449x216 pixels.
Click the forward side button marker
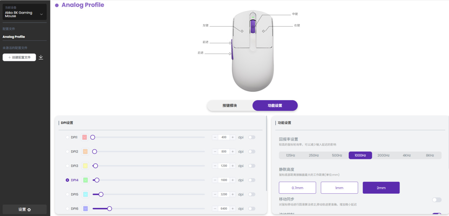[230, 43]
